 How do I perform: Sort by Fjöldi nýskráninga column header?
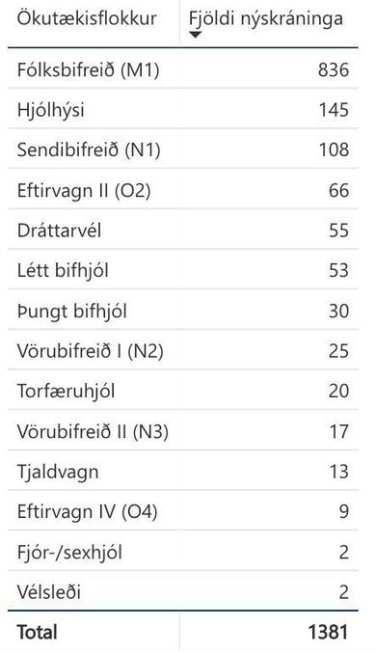tap(266, 18)
